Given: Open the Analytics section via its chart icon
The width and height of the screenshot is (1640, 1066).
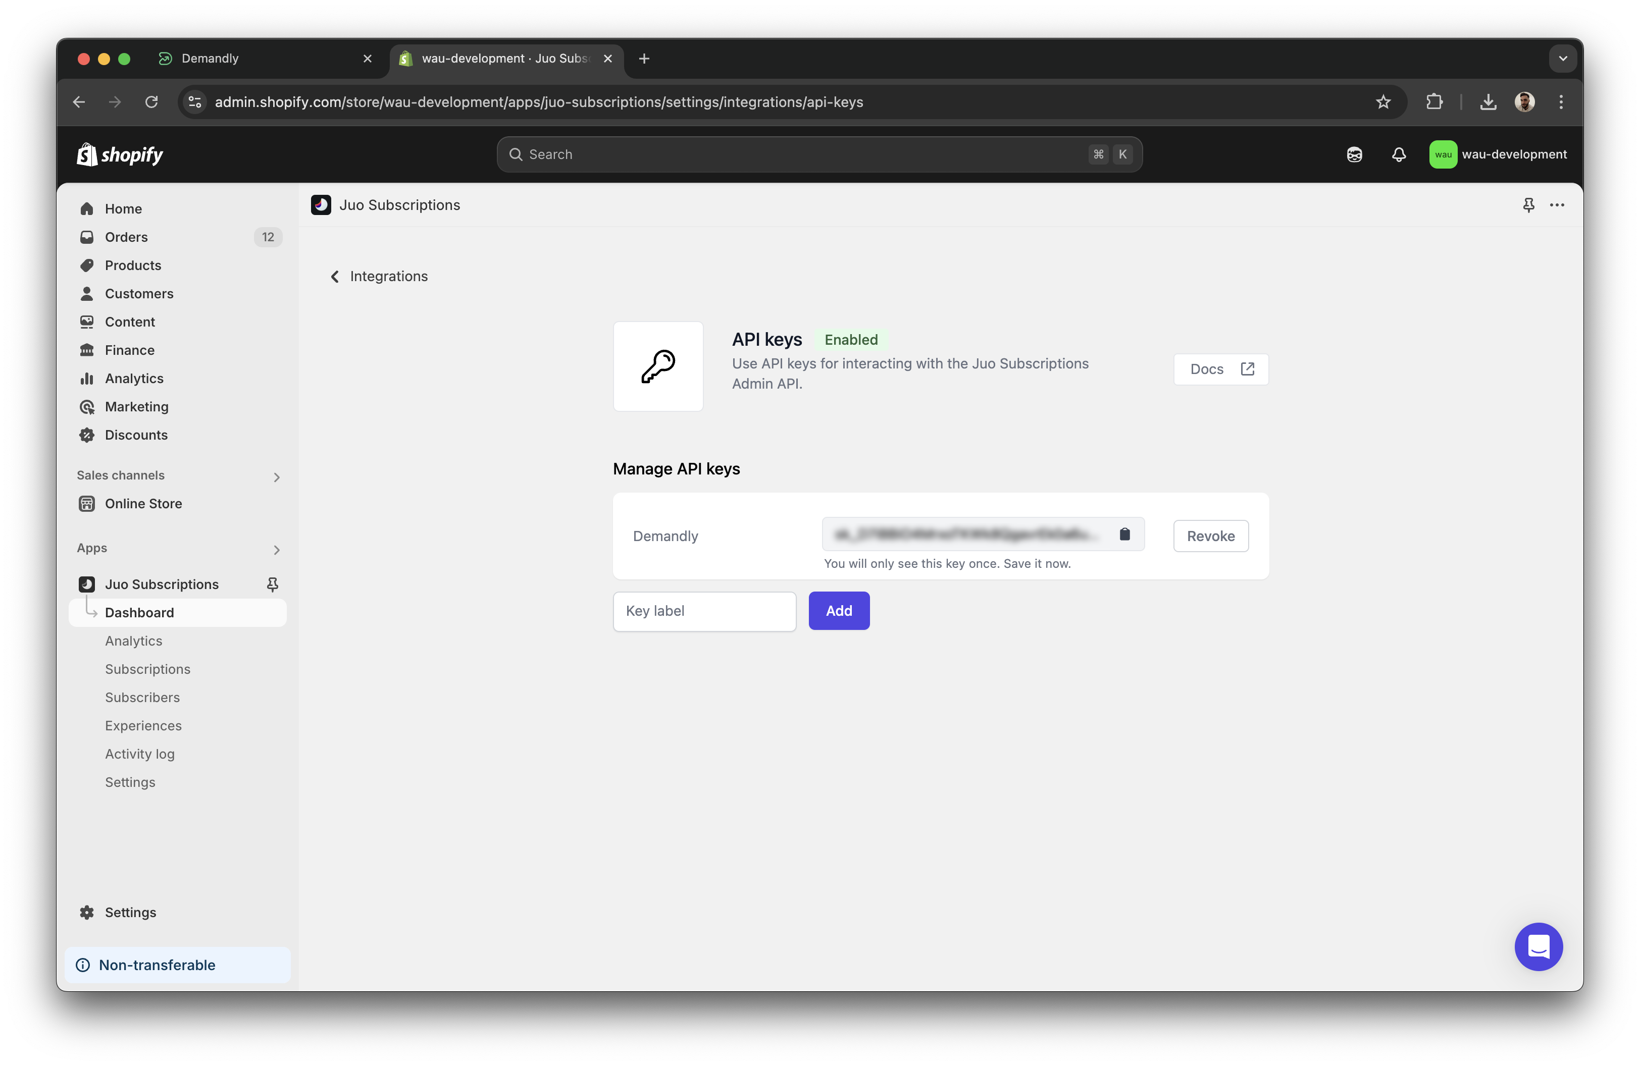Looking at the screenshot, I should (87, 378).
